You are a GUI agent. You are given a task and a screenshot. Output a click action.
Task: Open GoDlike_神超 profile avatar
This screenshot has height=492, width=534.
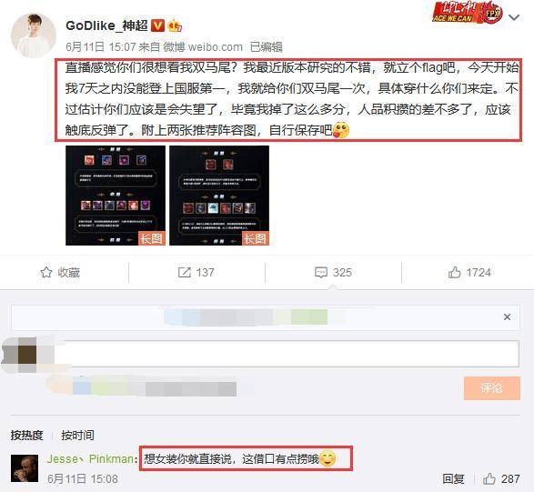click(34, 35)
